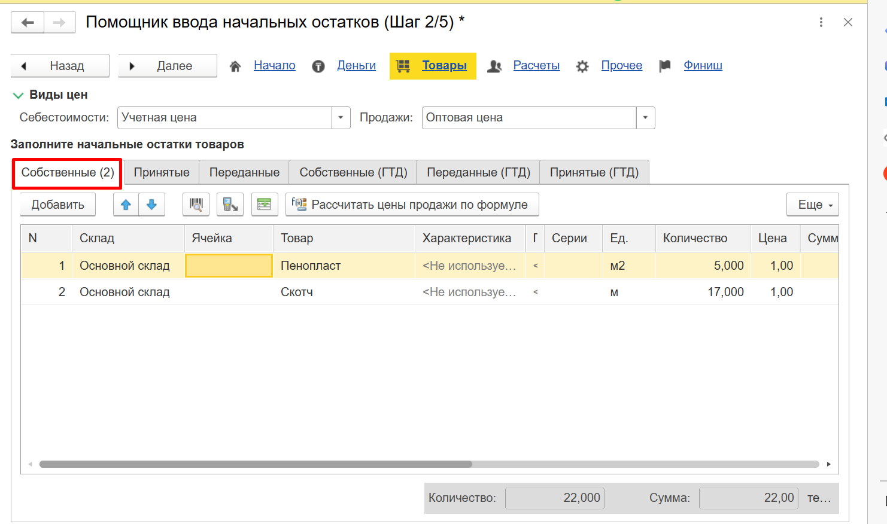This screenshot has width=887, height=524.
Task: Click the barcode search icon
Action: pyautogui.click(x=196, y=205)
